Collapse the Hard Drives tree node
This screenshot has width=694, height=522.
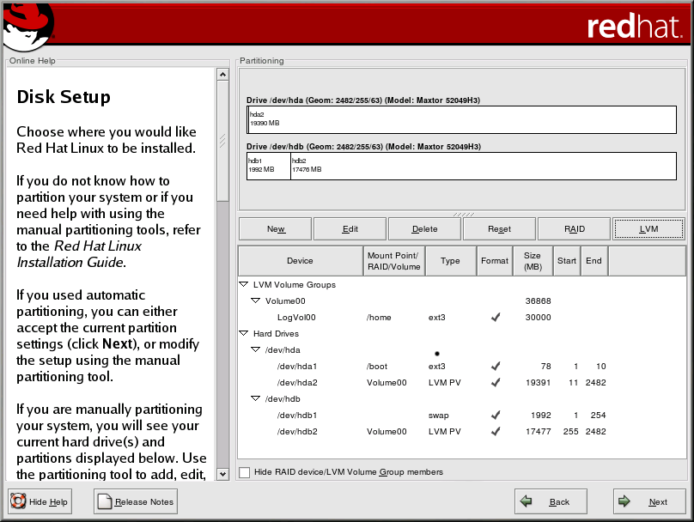coord(245,333)
